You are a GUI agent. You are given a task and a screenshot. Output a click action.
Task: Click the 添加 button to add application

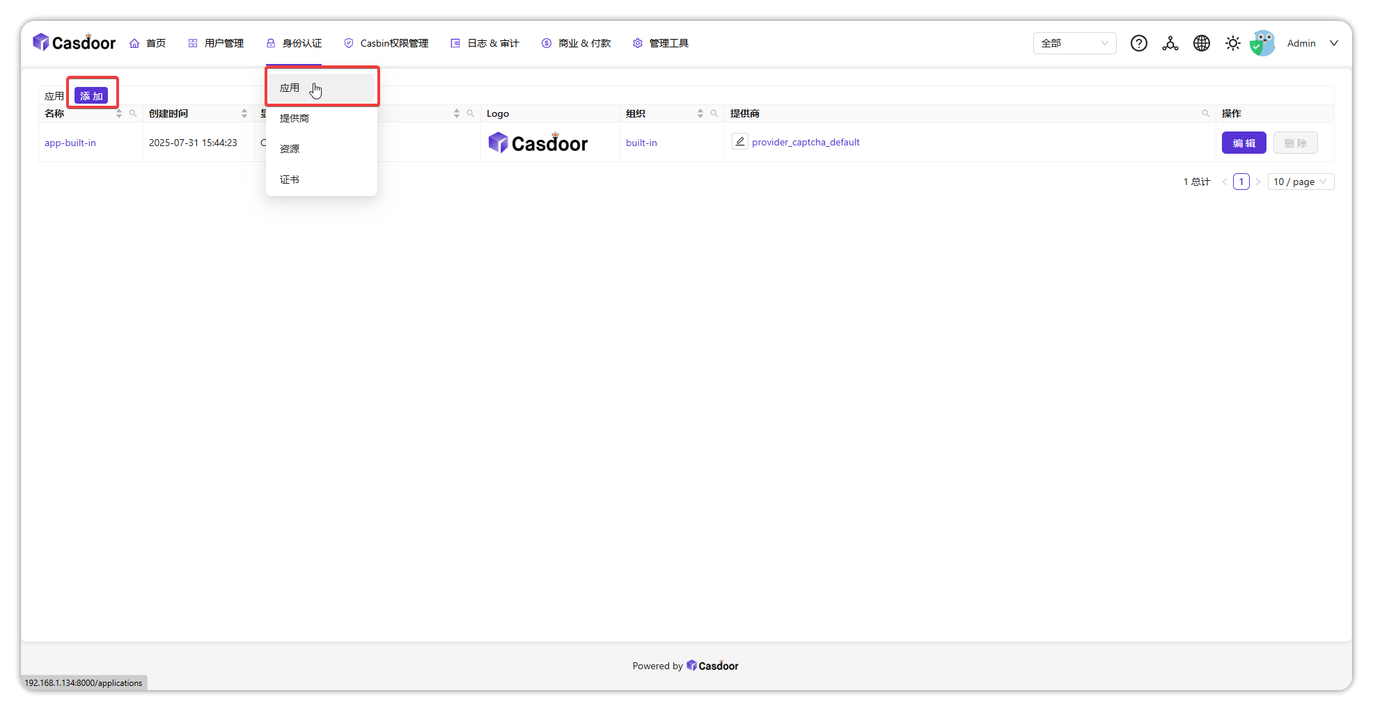(93, 95)
